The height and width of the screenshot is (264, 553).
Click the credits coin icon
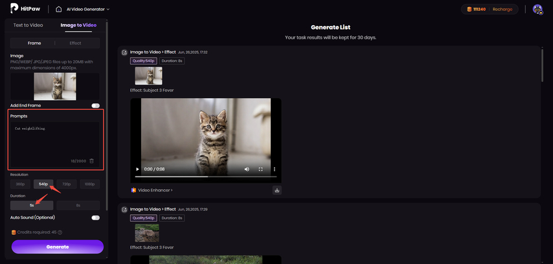(x=469, y=10)
